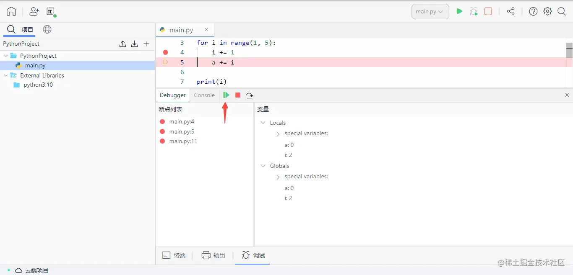The image size is (573, 275).
Task: Stop the program with the red square in the top toolbar
Action: (x=488, y=11)
